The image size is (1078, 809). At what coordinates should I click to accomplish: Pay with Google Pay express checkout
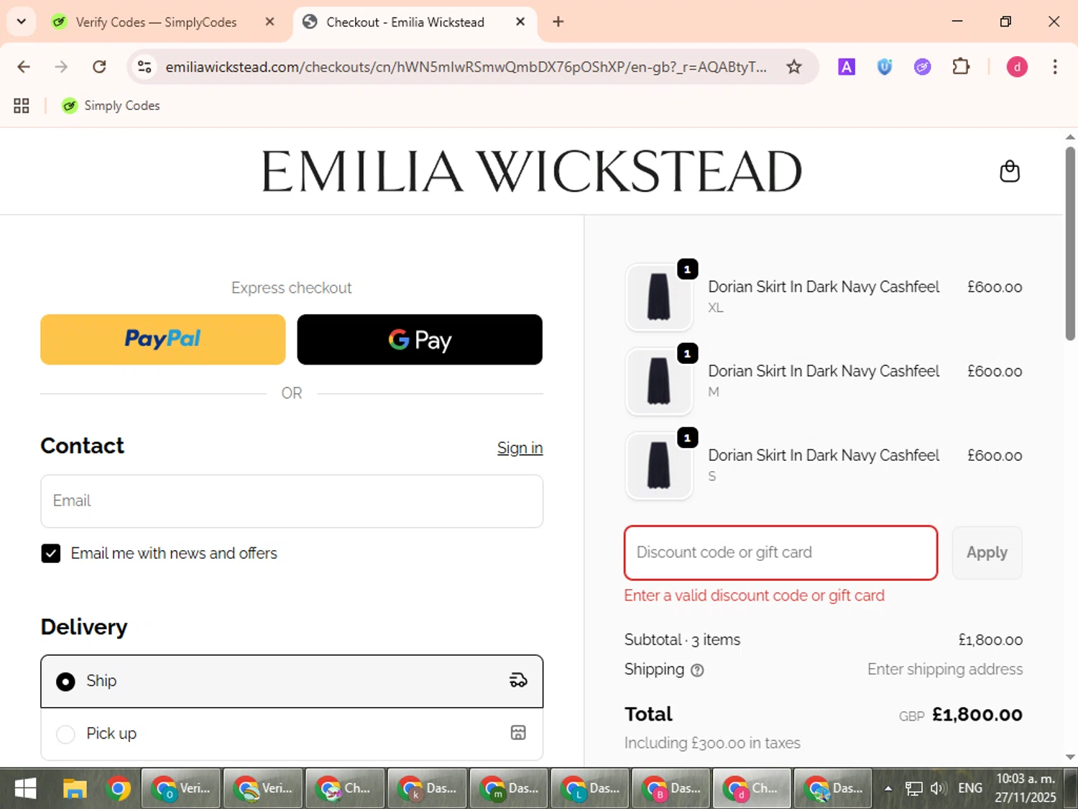(x=420, y=339)
